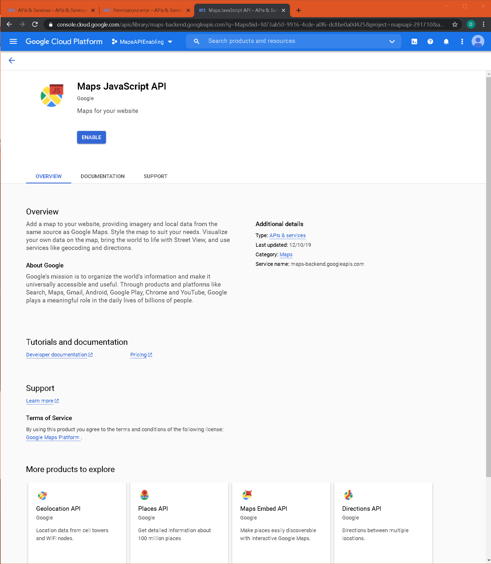Open the console settings three-dot menu

[462, 41]
